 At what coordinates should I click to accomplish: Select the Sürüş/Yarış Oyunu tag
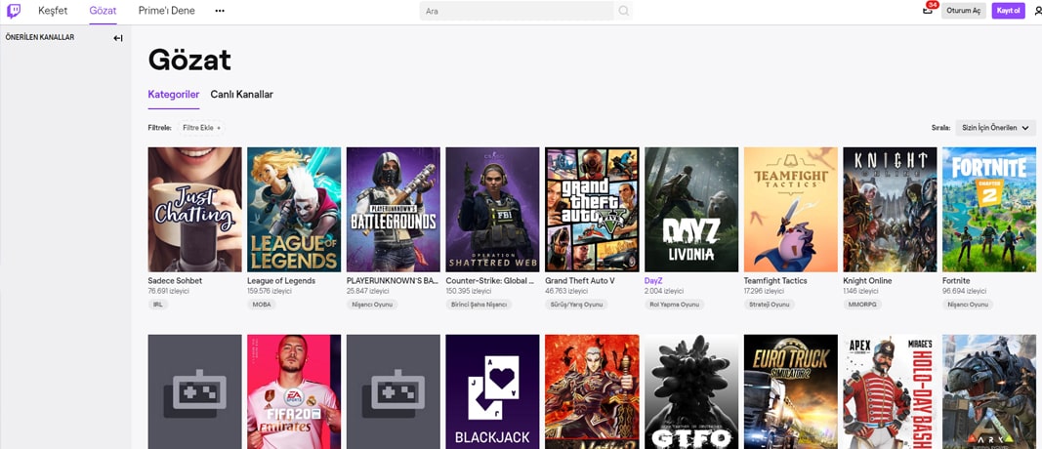click(576, 305)
